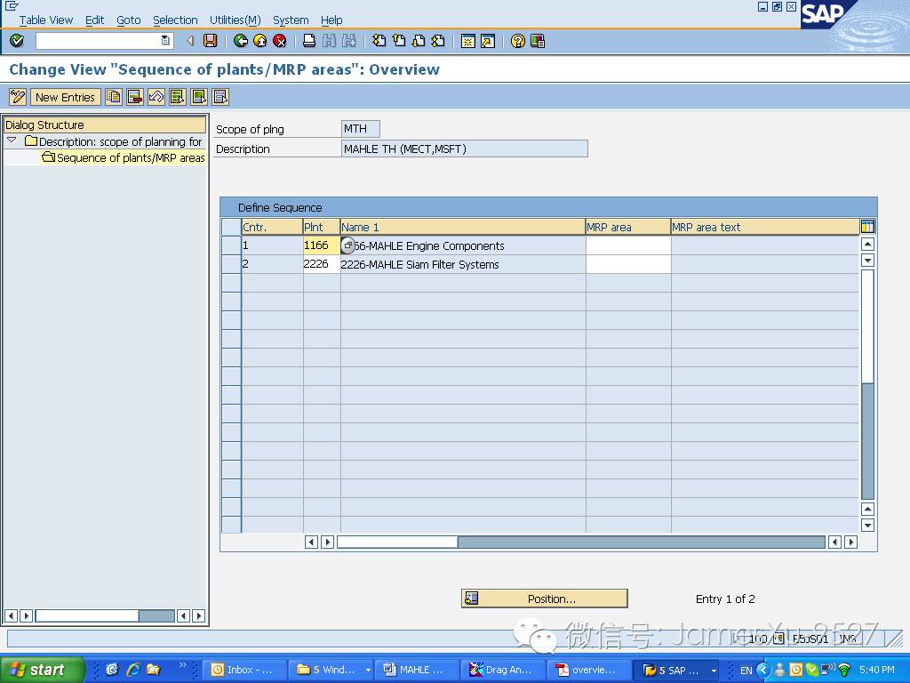
Task: Click the Position... button
Action: coord(545,599)
